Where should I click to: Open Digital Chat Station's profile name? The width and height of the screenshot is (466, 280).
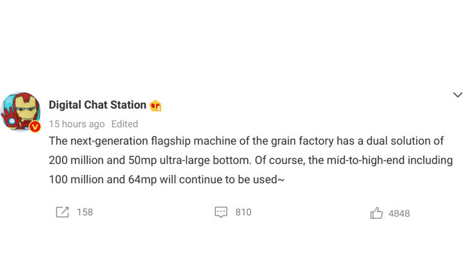coord(97,105)
